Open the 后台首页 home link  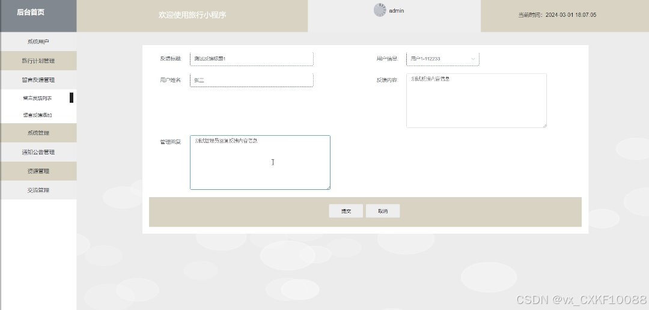coord(31,13)
